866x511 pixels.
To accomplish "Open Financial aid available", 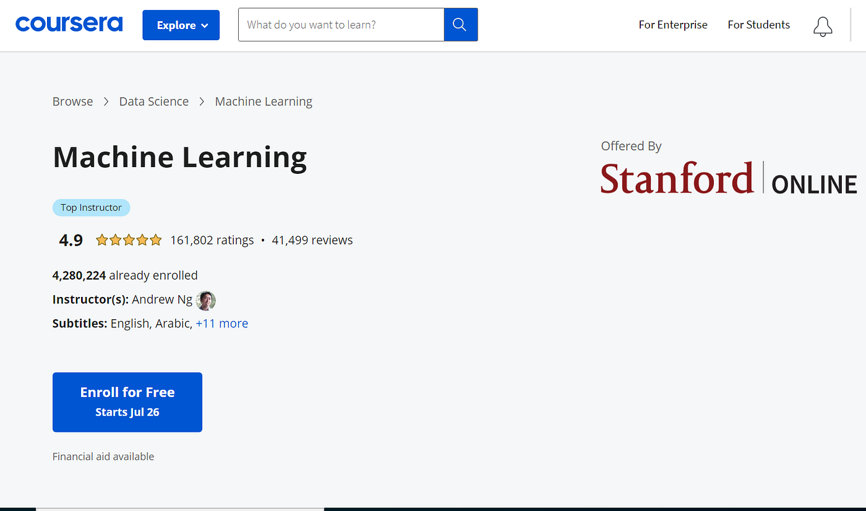I will pyautogui.click(x=103, y=456).
